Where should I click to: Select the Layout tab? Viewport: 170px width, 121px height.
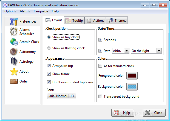(53, 20)
